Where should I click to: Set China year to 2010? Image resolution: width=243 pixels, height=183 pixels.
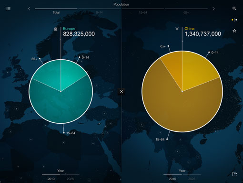[172, 179]
